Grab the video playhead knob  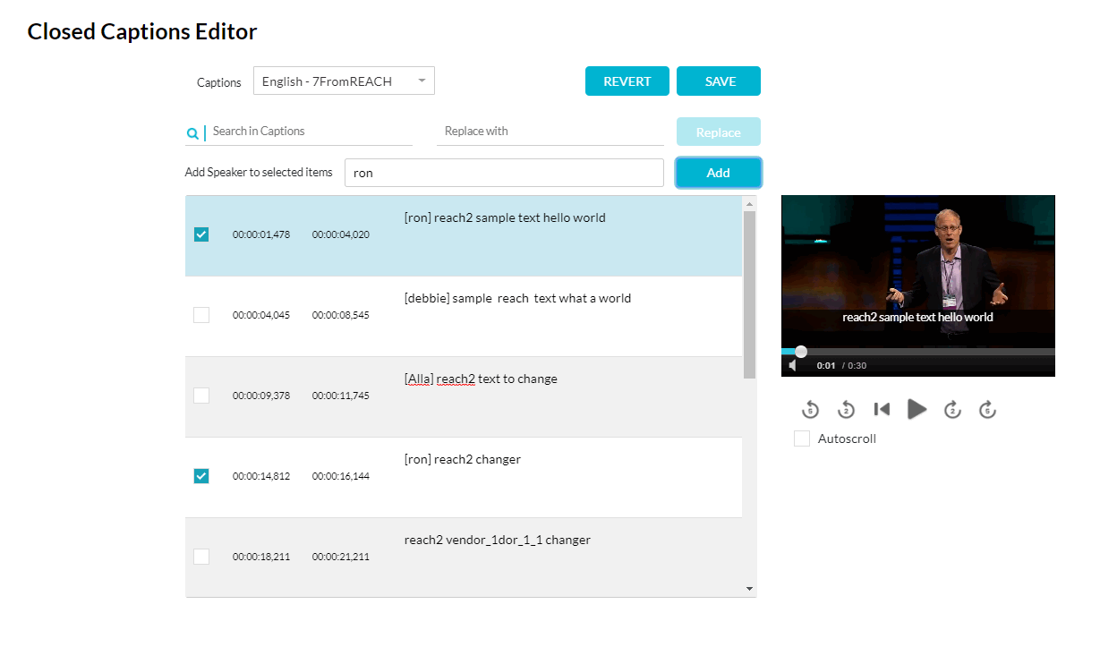click(x=801, y=352)
